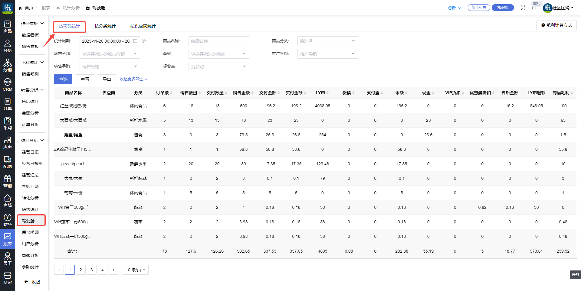The width and height of the screenshot is (581, 291).
Task: Open the 推广导购 dropdown
Action: point(328,54)
